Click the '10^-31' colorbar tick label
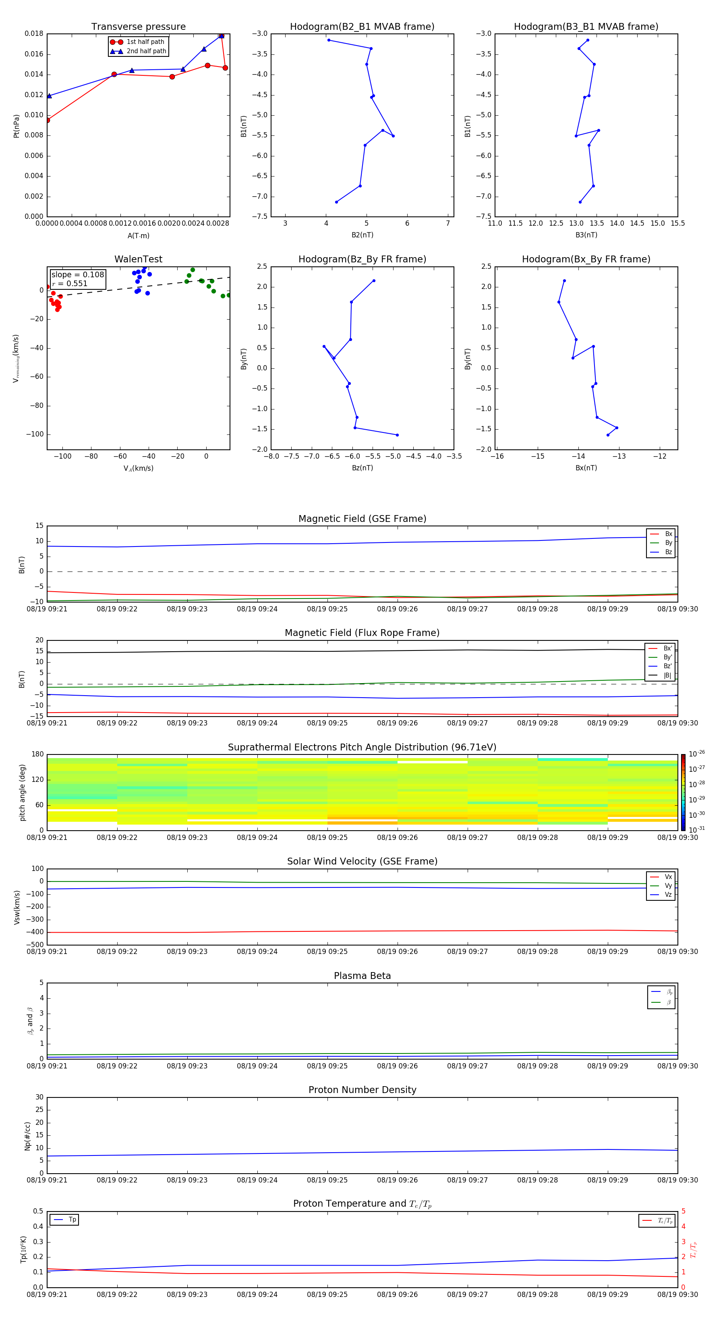Image resolution: width=725 pixels, height=1330 pixels. tap(697, 830)
